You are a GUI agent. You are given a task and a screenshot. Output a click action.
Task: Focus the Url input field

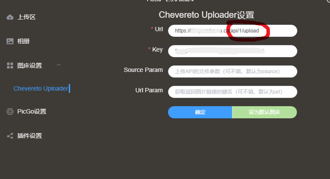pyautogui.click(x=232, y=31)
